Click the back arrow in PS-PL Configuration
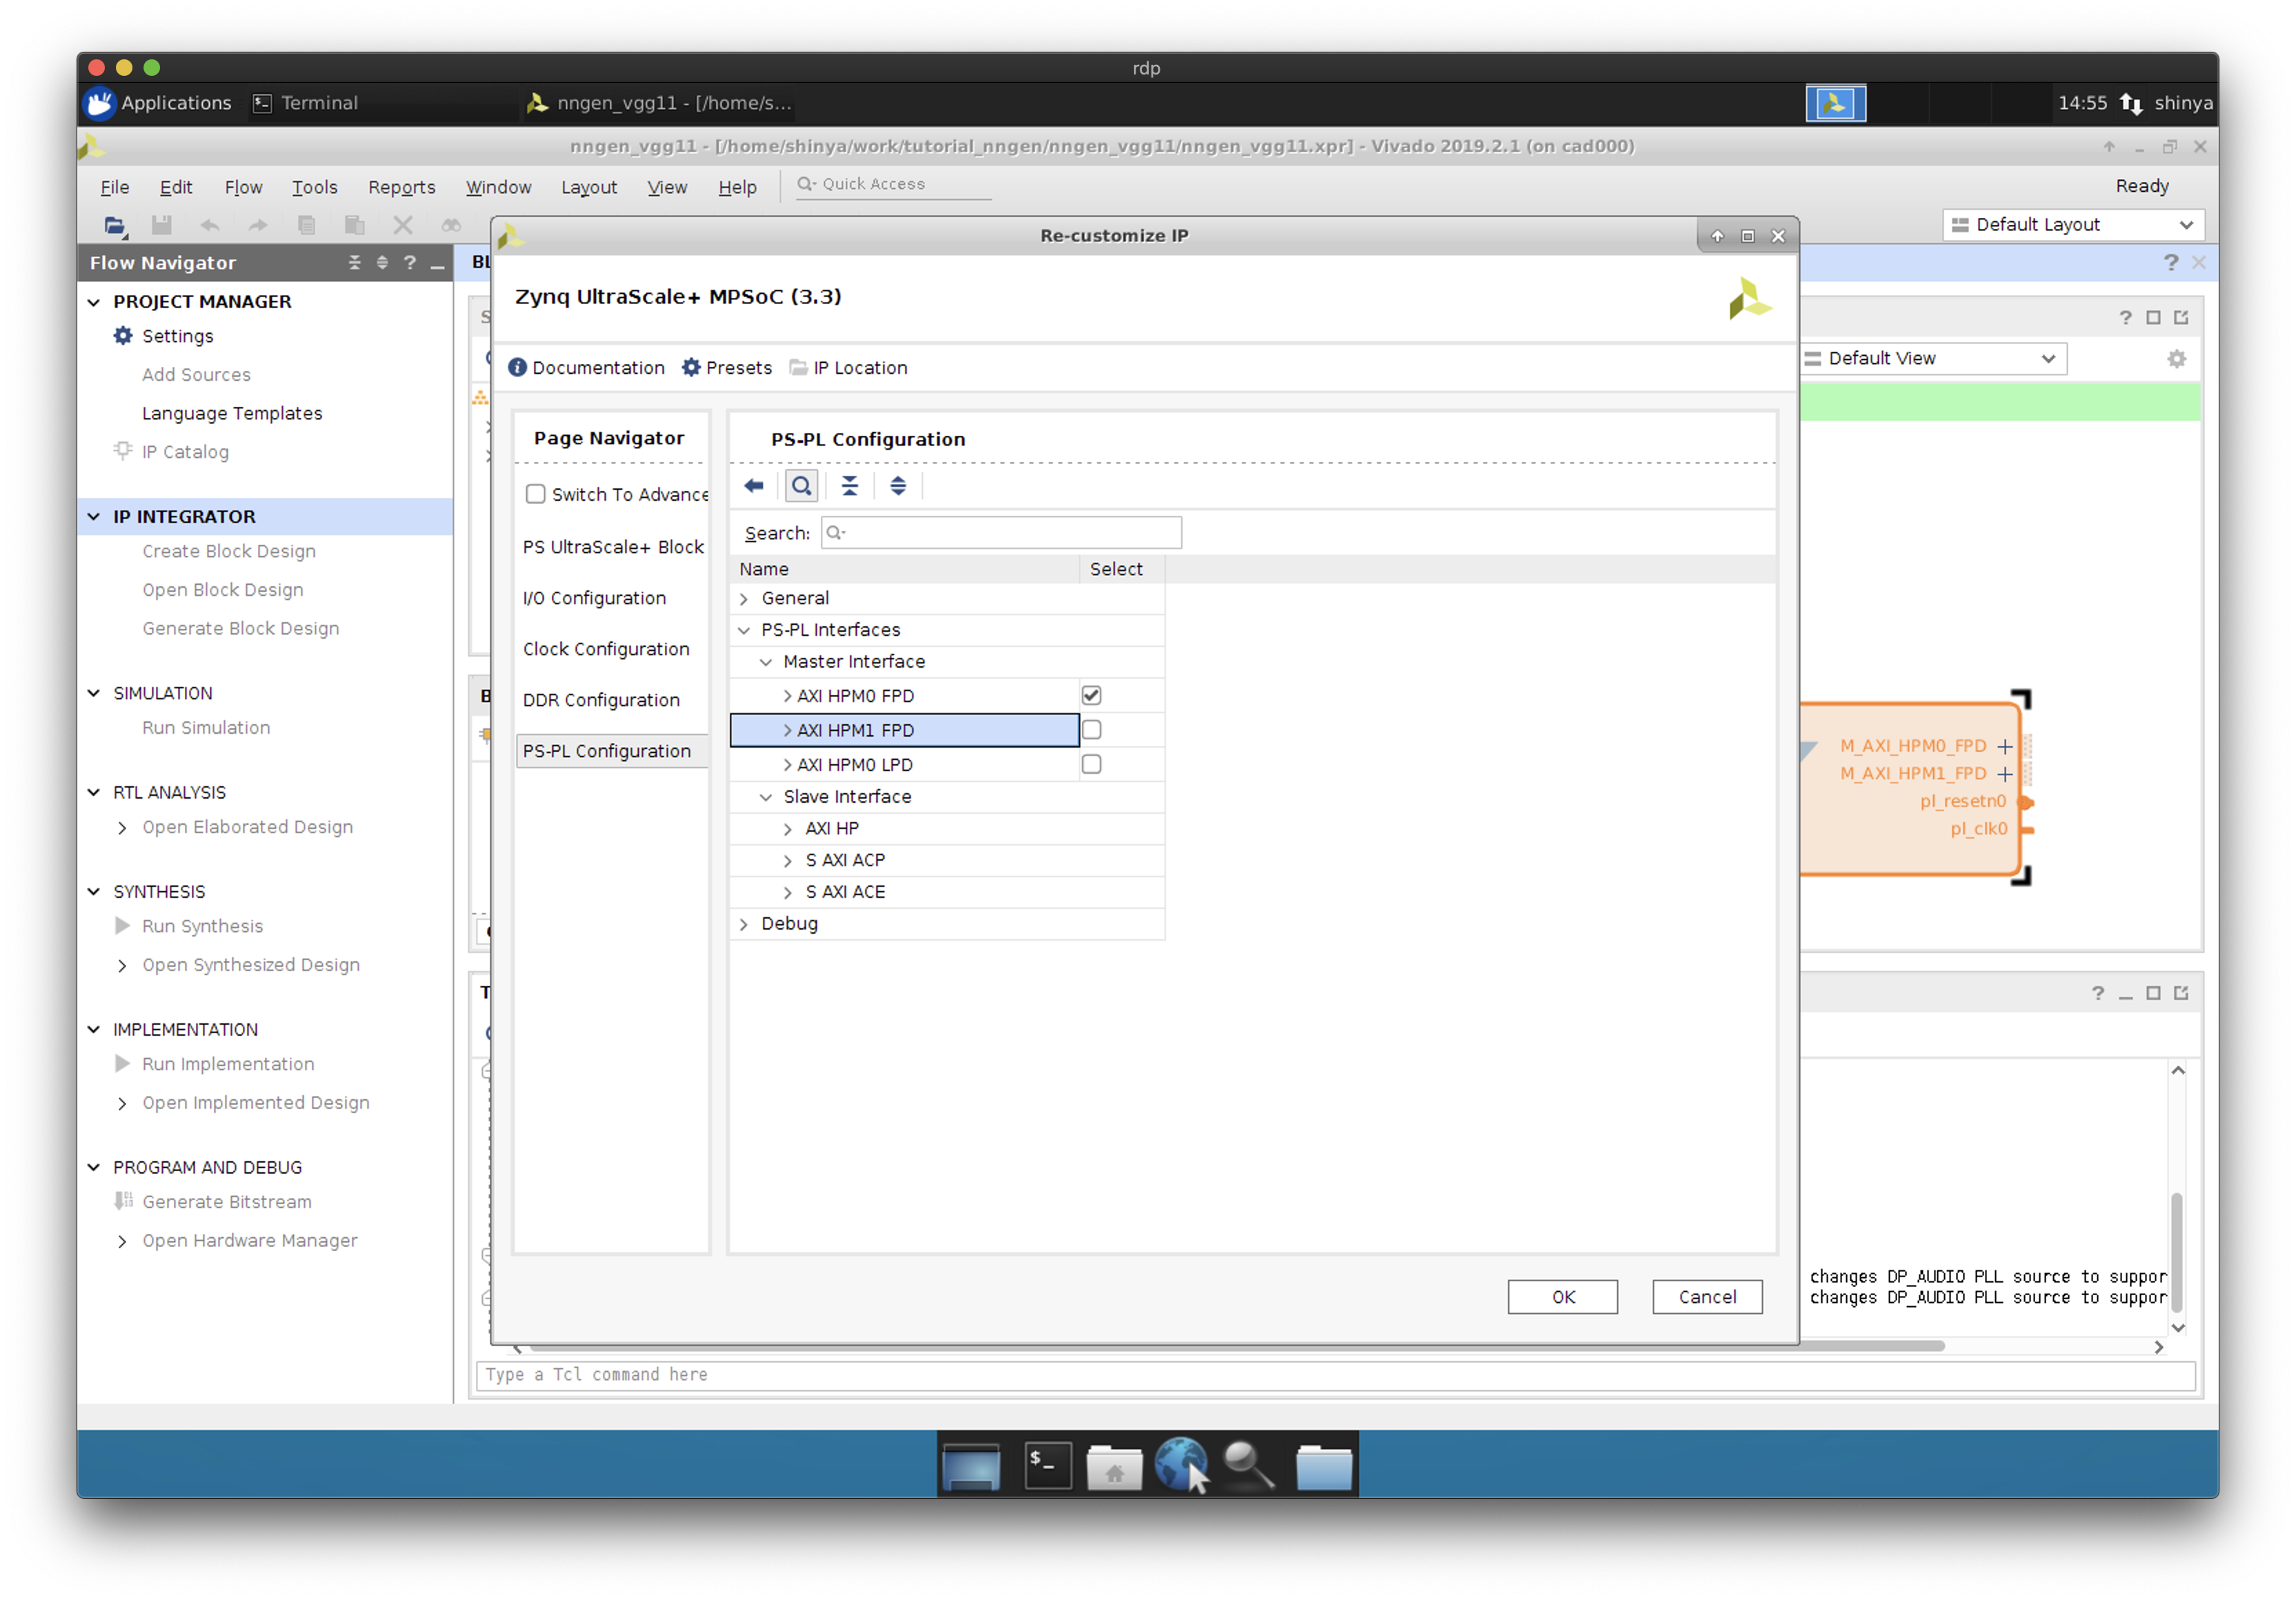Viewport: 2296px width, 1600px height. (754, 486)
